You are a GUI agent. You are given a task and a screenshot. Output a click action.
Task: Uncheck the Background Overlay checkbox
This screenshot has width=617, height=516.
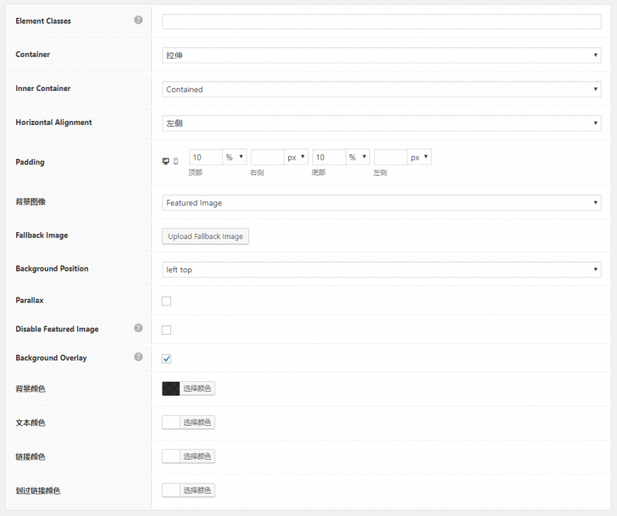(167, 359)
